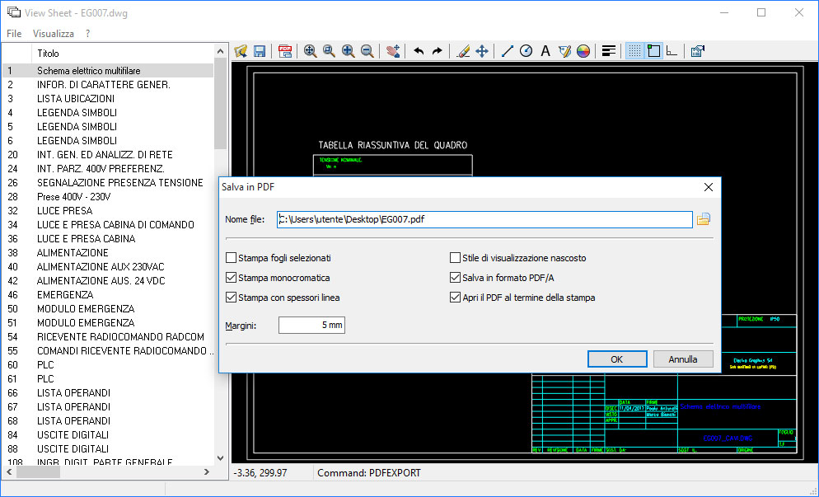Select the Eraser tool

tap(463, 51)
